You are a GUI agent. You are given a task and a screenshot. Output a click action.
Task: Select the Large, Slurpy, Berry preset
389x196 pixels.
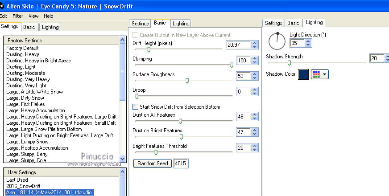(27, 154)
